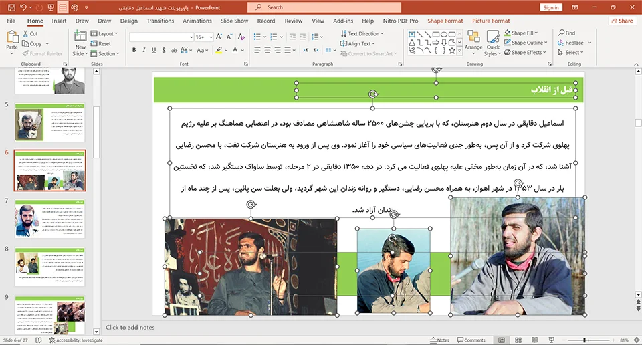The height and width of the screenshot is (345, 642).
Task: Increase font size
Action: pos(219,37)
